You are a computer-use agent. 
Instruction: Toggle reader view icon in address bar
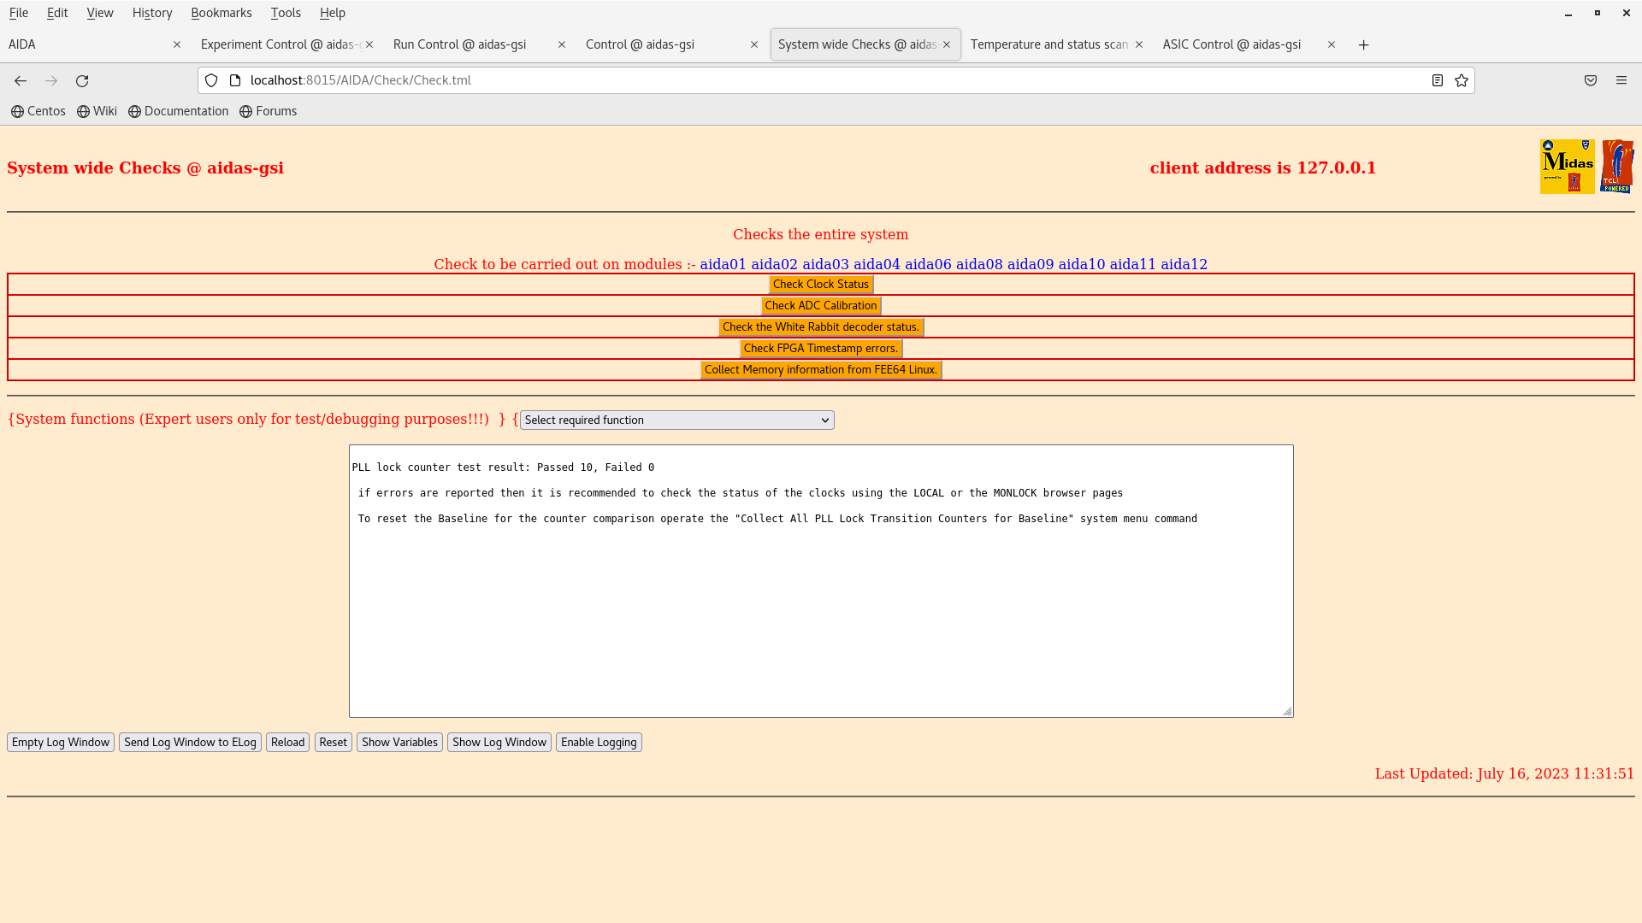point(1438,80)
